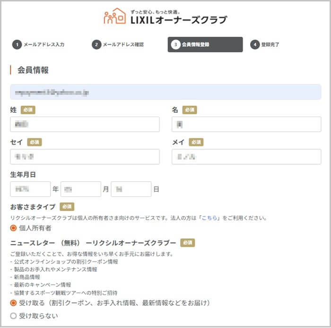The height and width of the screenshot is (328, 331).
Task: Click the セイ katakana input field
Action: click(85, 157)
